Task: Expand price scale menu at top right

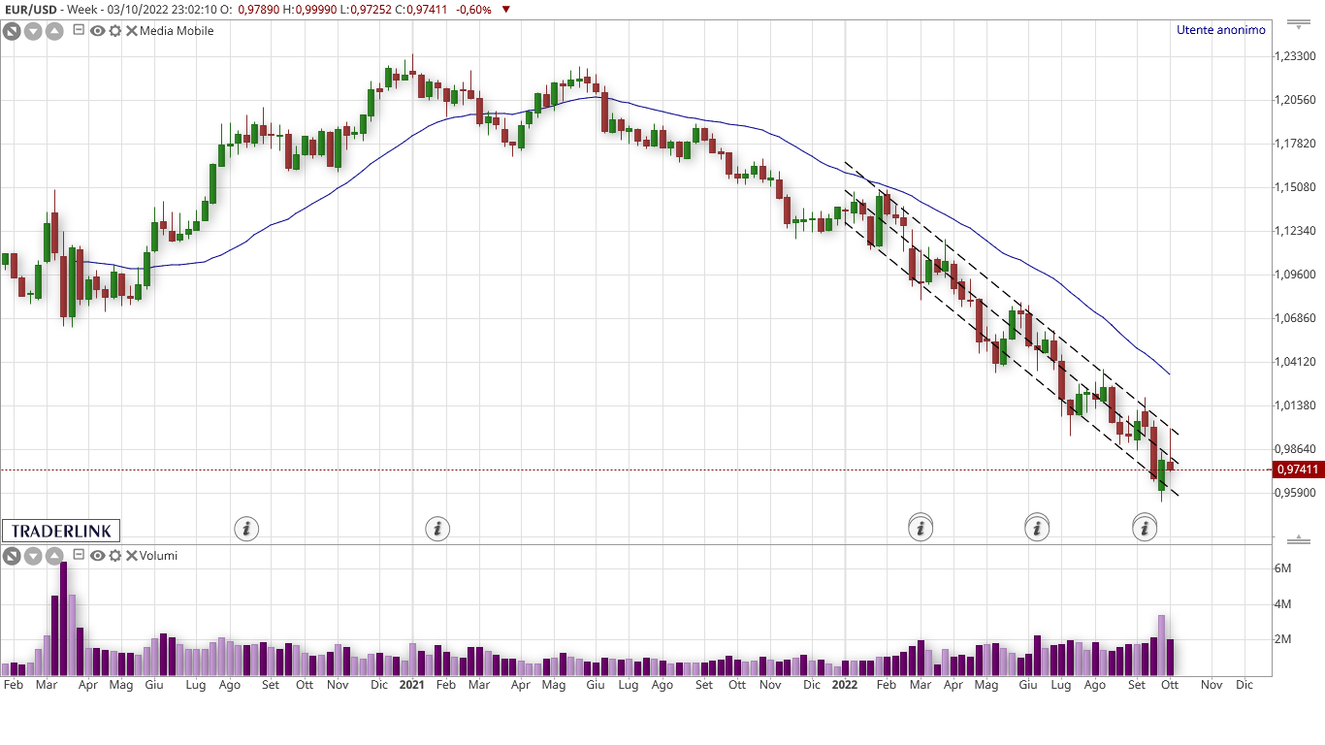Action: 1298,21
